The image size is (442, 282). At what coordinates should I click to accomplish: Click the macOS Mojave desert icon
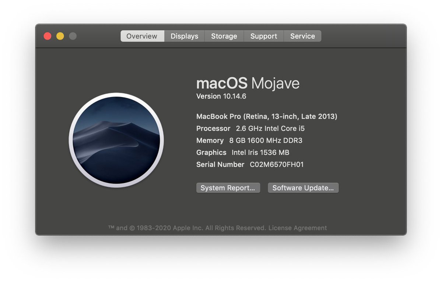tap(116, 140)
